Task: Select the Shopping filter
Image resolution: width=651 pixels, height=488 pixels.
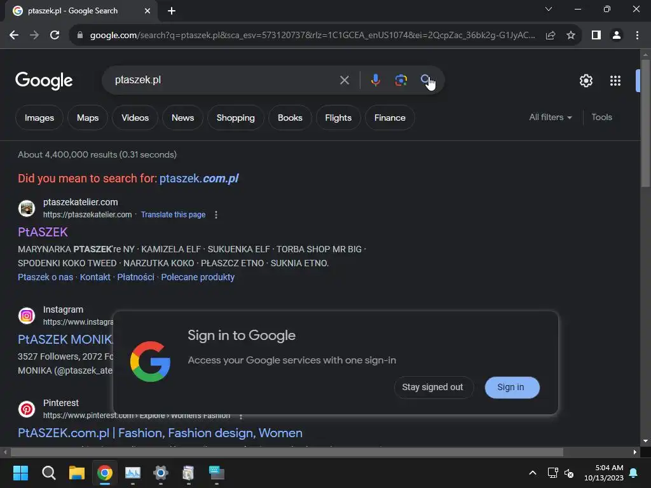Action: pyautogui.click(x=235, y=118)
